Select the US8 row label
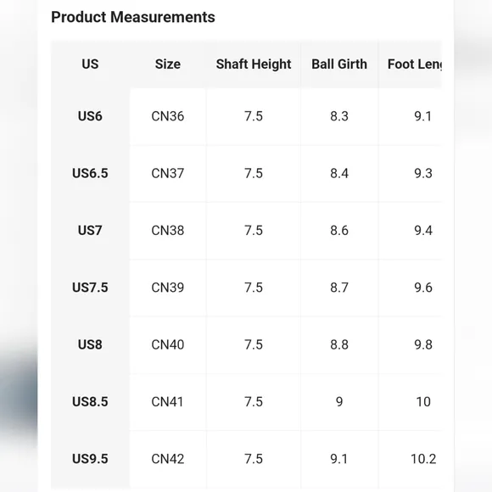 pos(90,344)
